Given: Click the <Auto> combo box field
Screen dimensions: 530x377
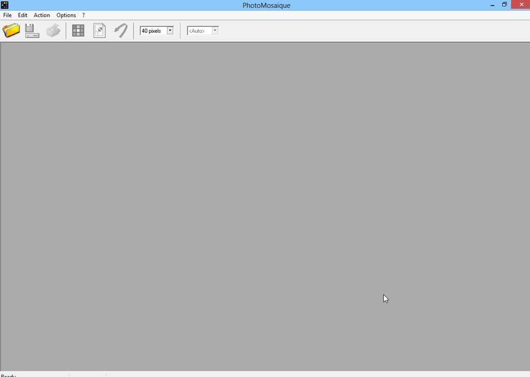Looking at the screenshot, I should 203,30.
